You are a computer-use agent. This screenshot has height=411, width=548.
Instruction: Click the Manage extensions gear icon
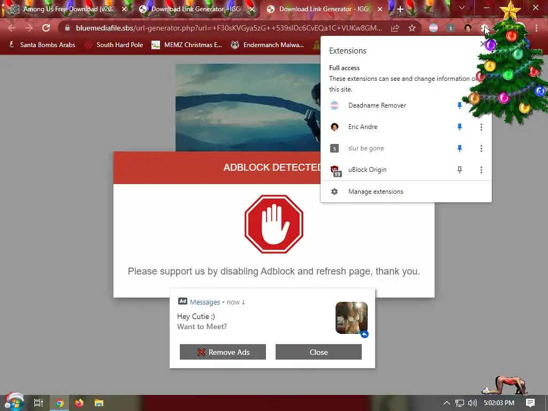[334, 192]
